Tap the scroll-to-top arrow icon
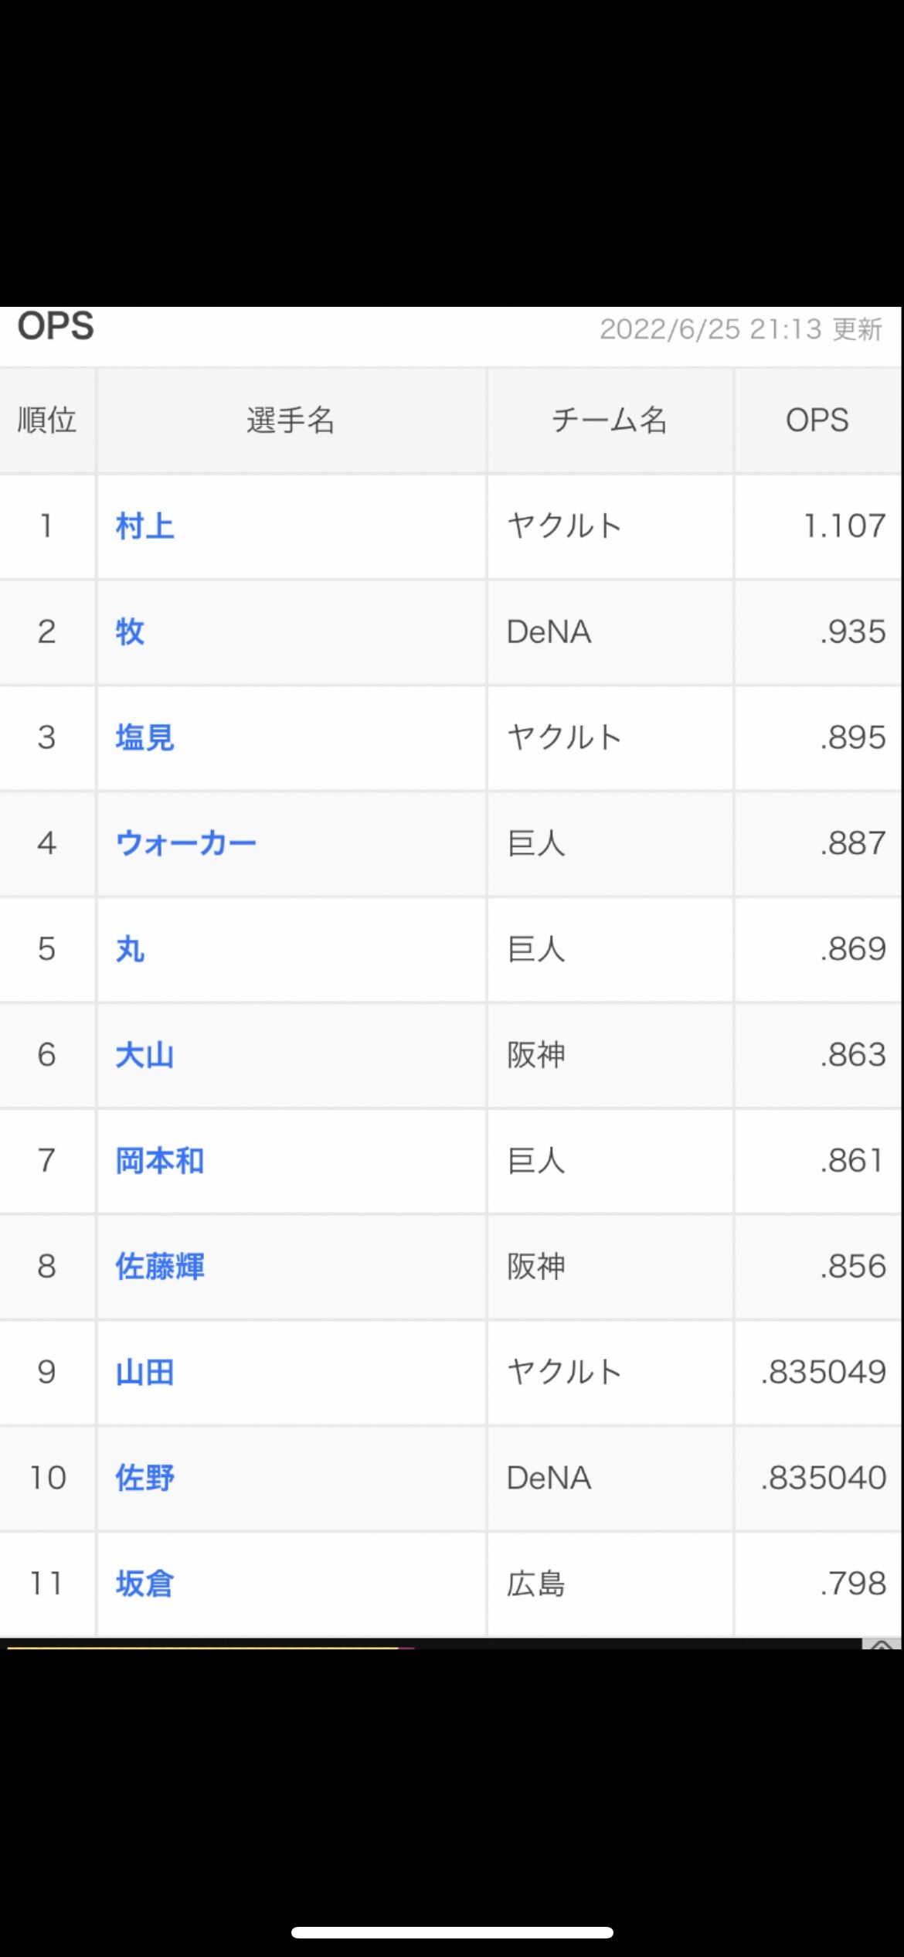904x1957 pixels. tap(882, 1645)
